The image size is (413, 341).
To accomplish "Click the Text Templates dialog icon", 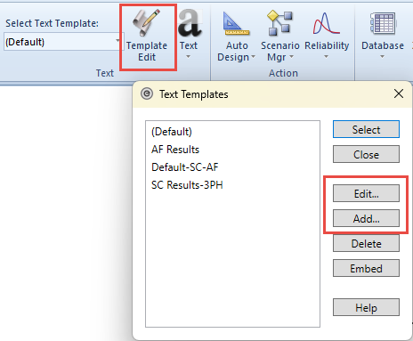I will 147,93.
